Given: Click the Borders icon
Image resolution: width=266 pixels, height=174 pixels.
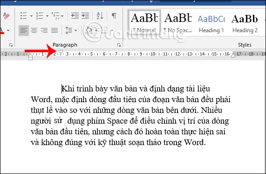Looking at the screenshot, I should [104, 30].
